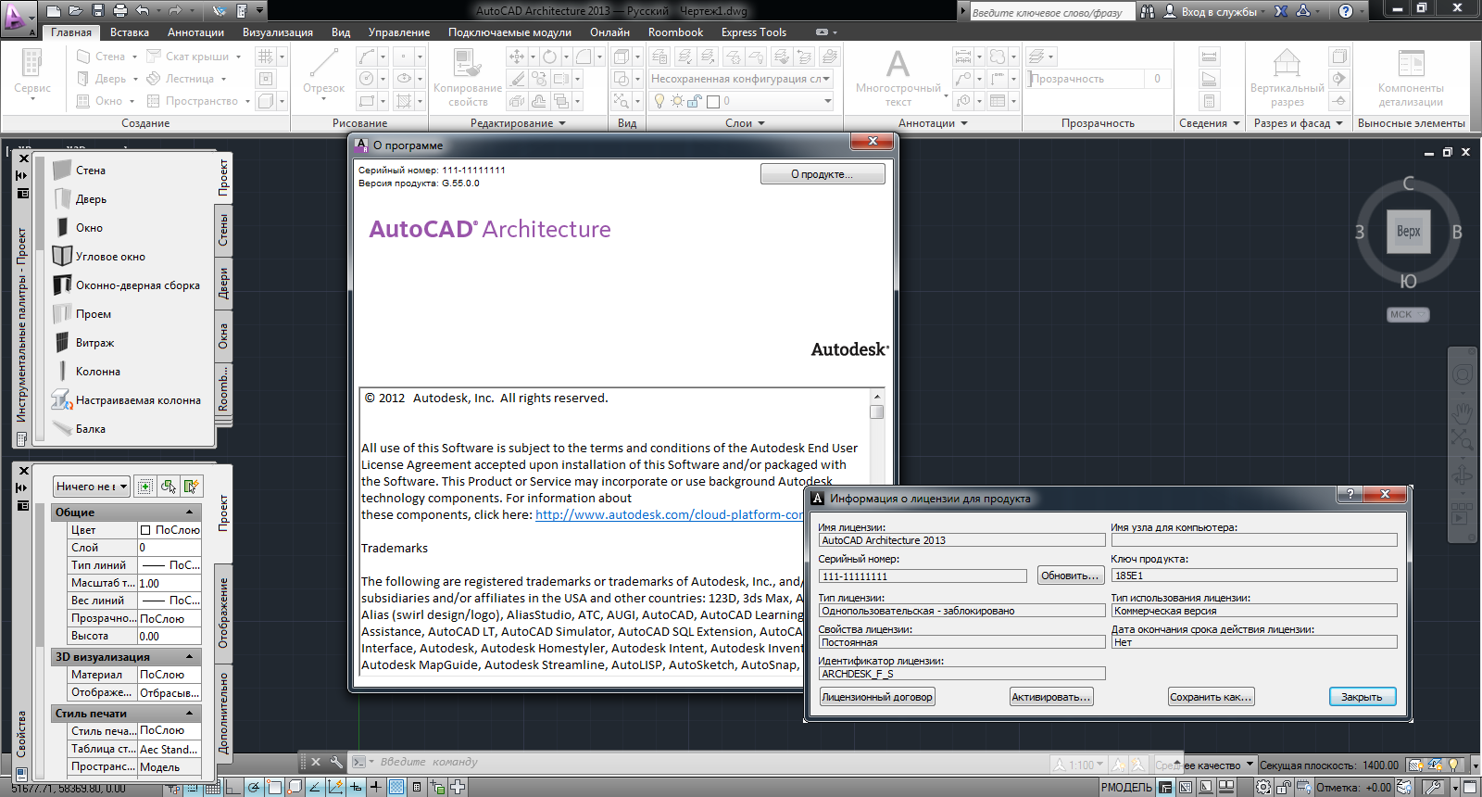Click the Верх face of the ViewCube
This screenshot has height=797, width=1482.
[1408, 232]
